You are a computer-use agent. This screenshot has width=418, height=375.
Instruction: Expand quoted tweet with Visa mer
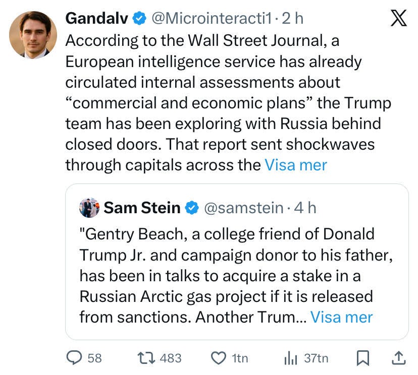click(341, 317)
